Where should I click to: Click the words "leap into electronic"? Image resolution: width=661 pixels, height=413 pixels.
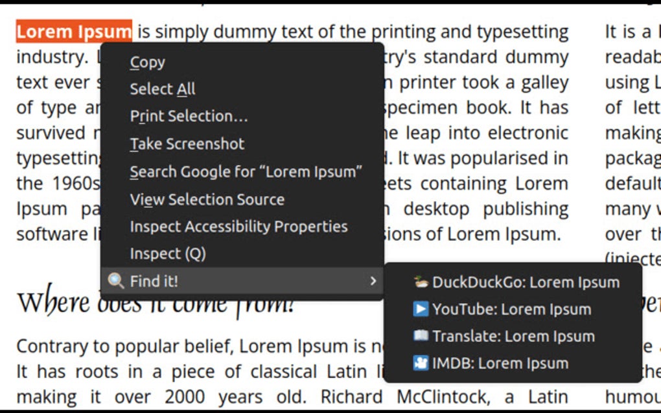point(487,133)
